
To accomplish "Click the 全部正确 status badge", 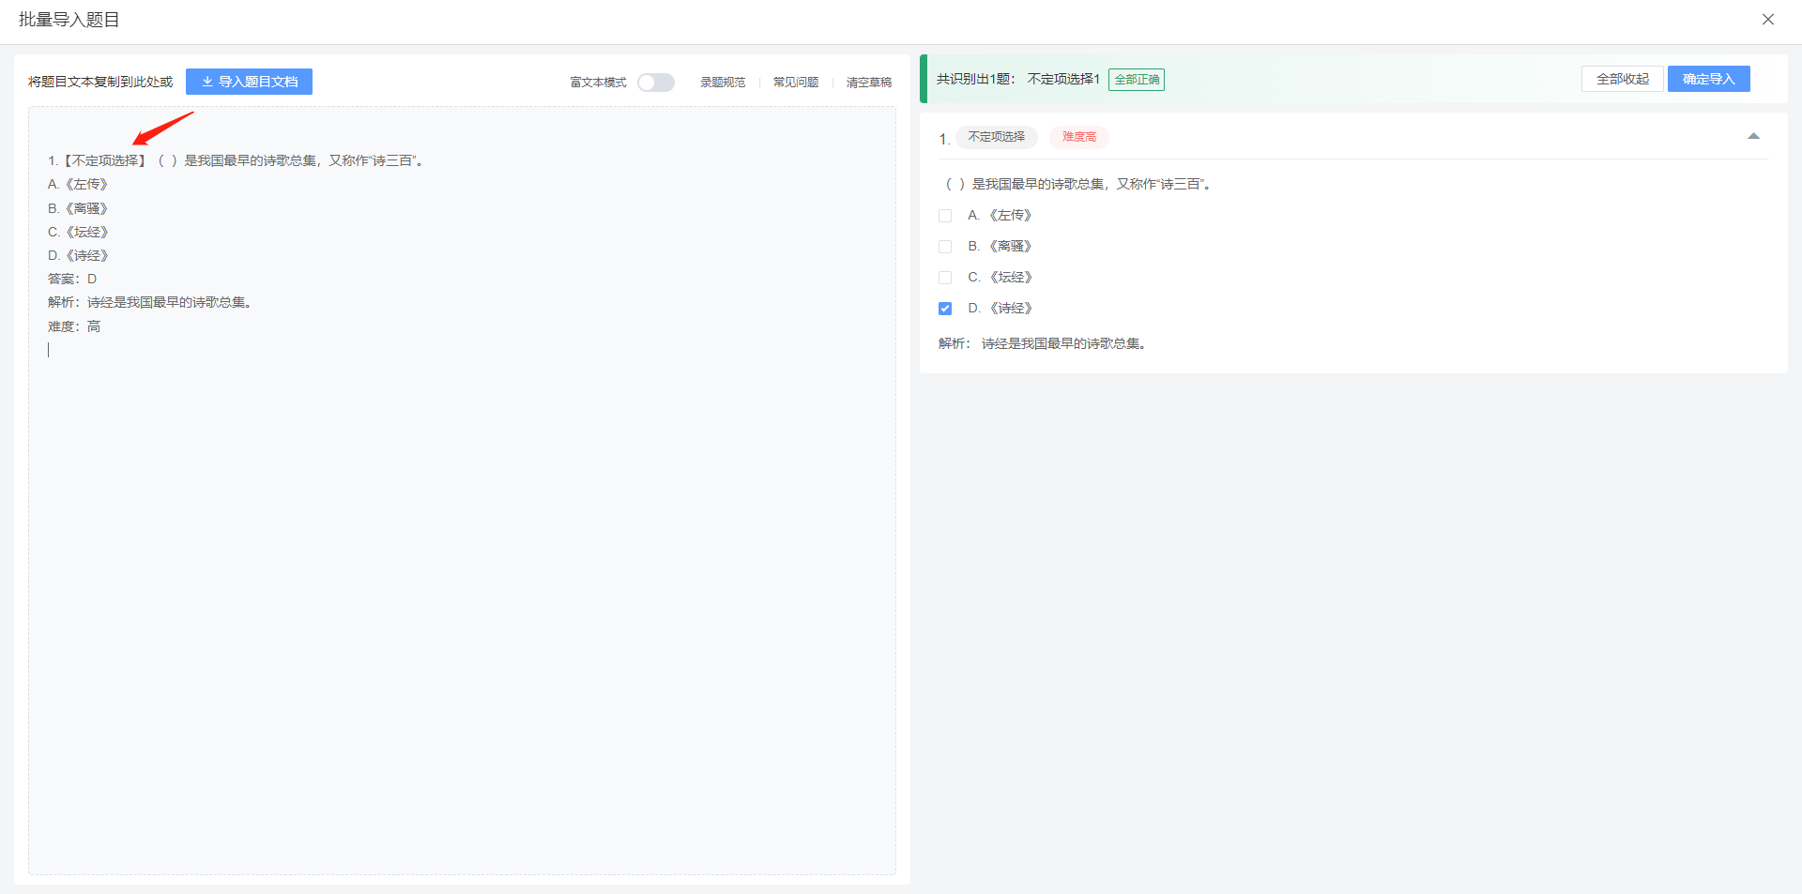I will [1136, 80].
